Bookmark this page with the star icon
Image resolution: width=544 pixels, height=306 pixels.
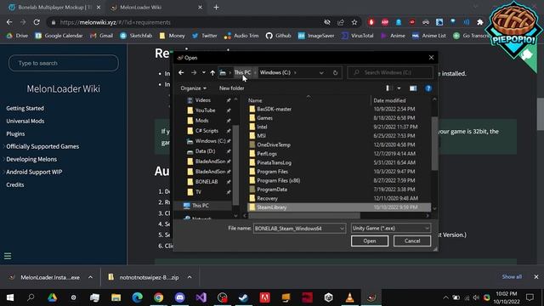click(x=354, y=22)
